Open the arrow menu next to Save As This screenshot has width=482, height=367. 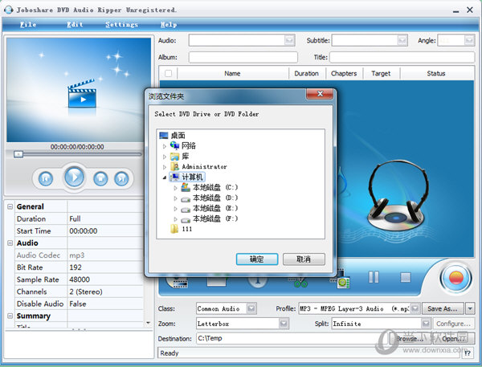[x=470, y=308]
